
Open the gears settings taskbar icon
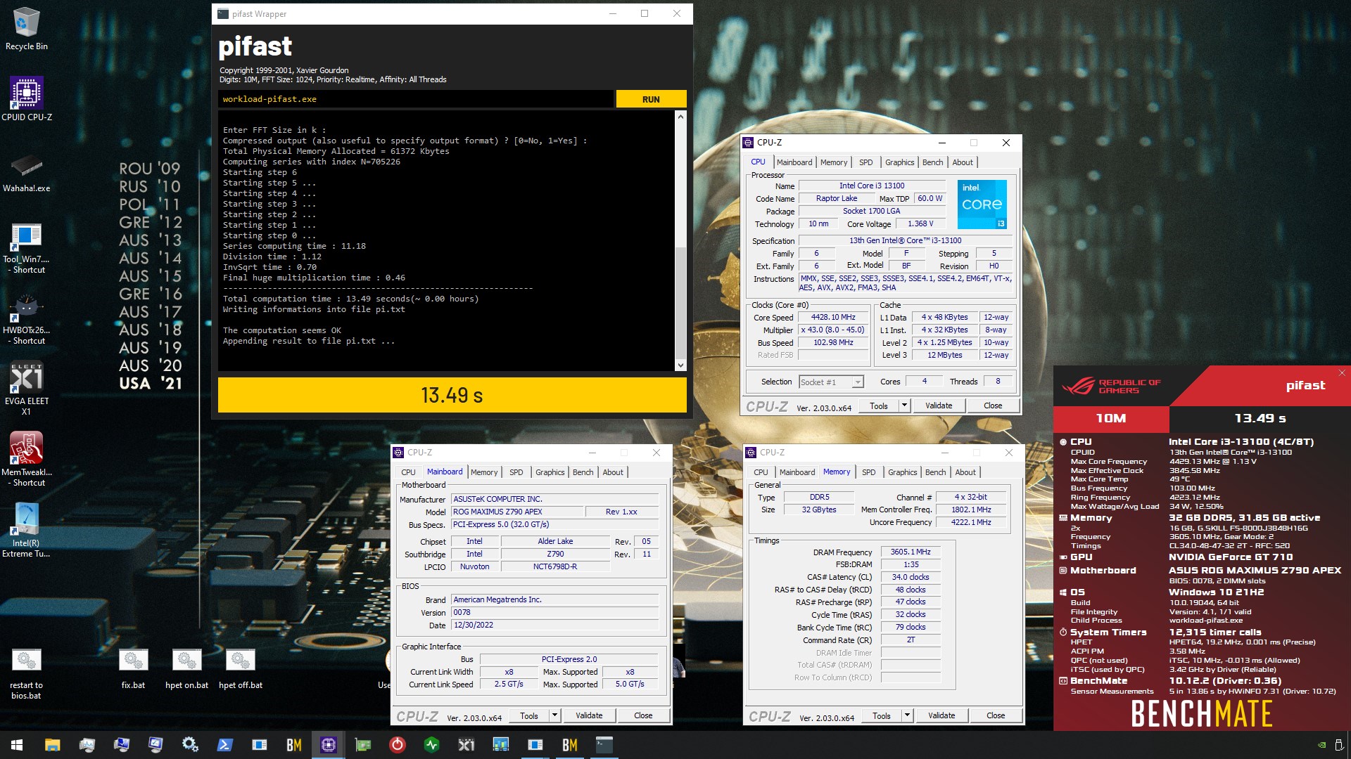pos(190,745)
